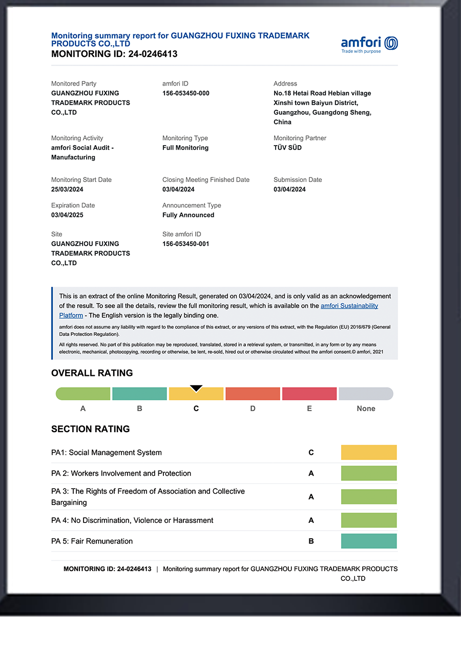Click the 'Fully Announced' value

coord(188,215)
